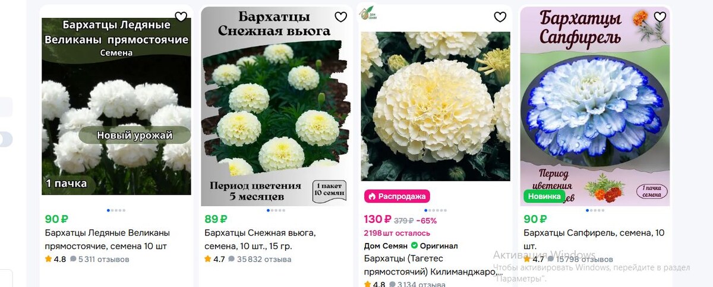Screen dimensions: 713x287
Task: Open the Снежная вьюга product photo
Action: (x=276, y=106)
